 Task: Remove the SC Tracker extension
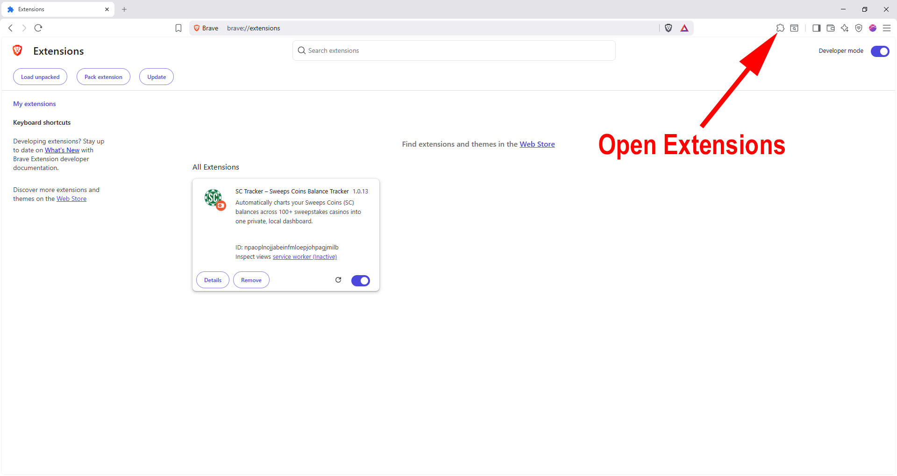coord(251,280)
